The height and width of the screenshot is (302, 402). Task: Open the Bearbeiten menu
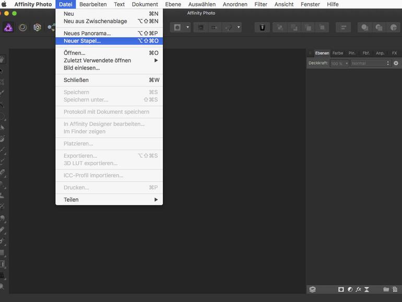[93, 4]
